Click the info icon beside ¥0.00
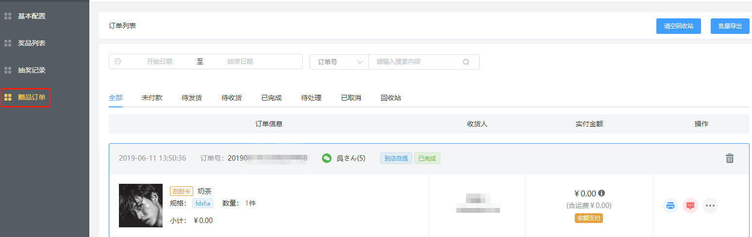This screenshot has height=237, width=752. pos(602,193)
